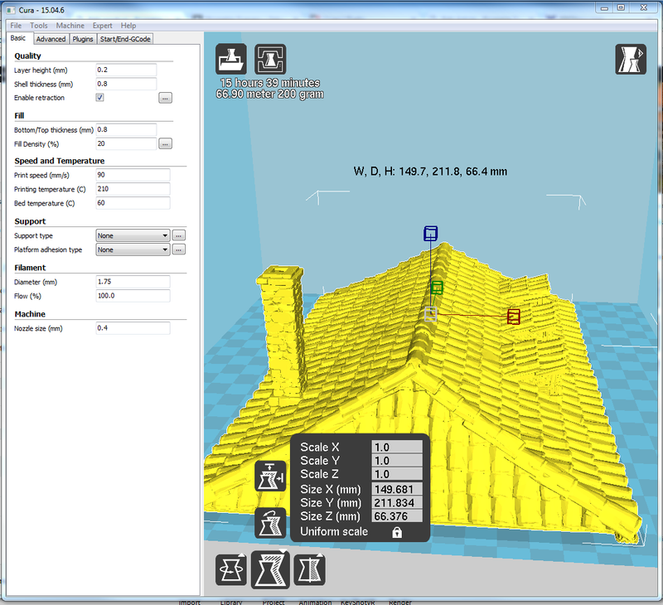Open the View mode icon

(631, 59)
